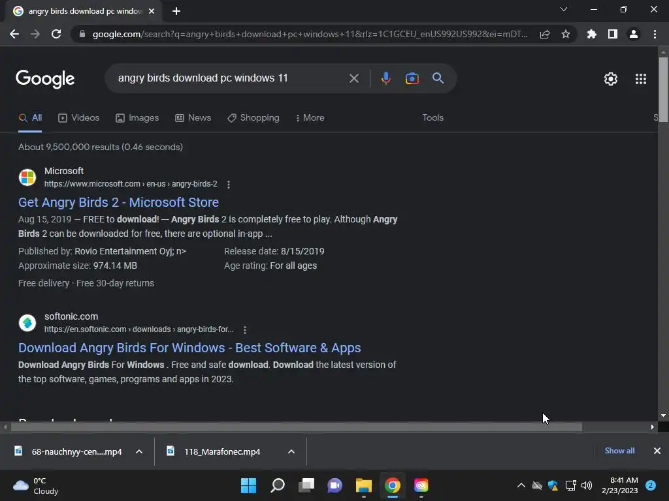This screenshot has height=501, width=669.
Task: Switch to Shopping results tab
Action: (253, 118)
